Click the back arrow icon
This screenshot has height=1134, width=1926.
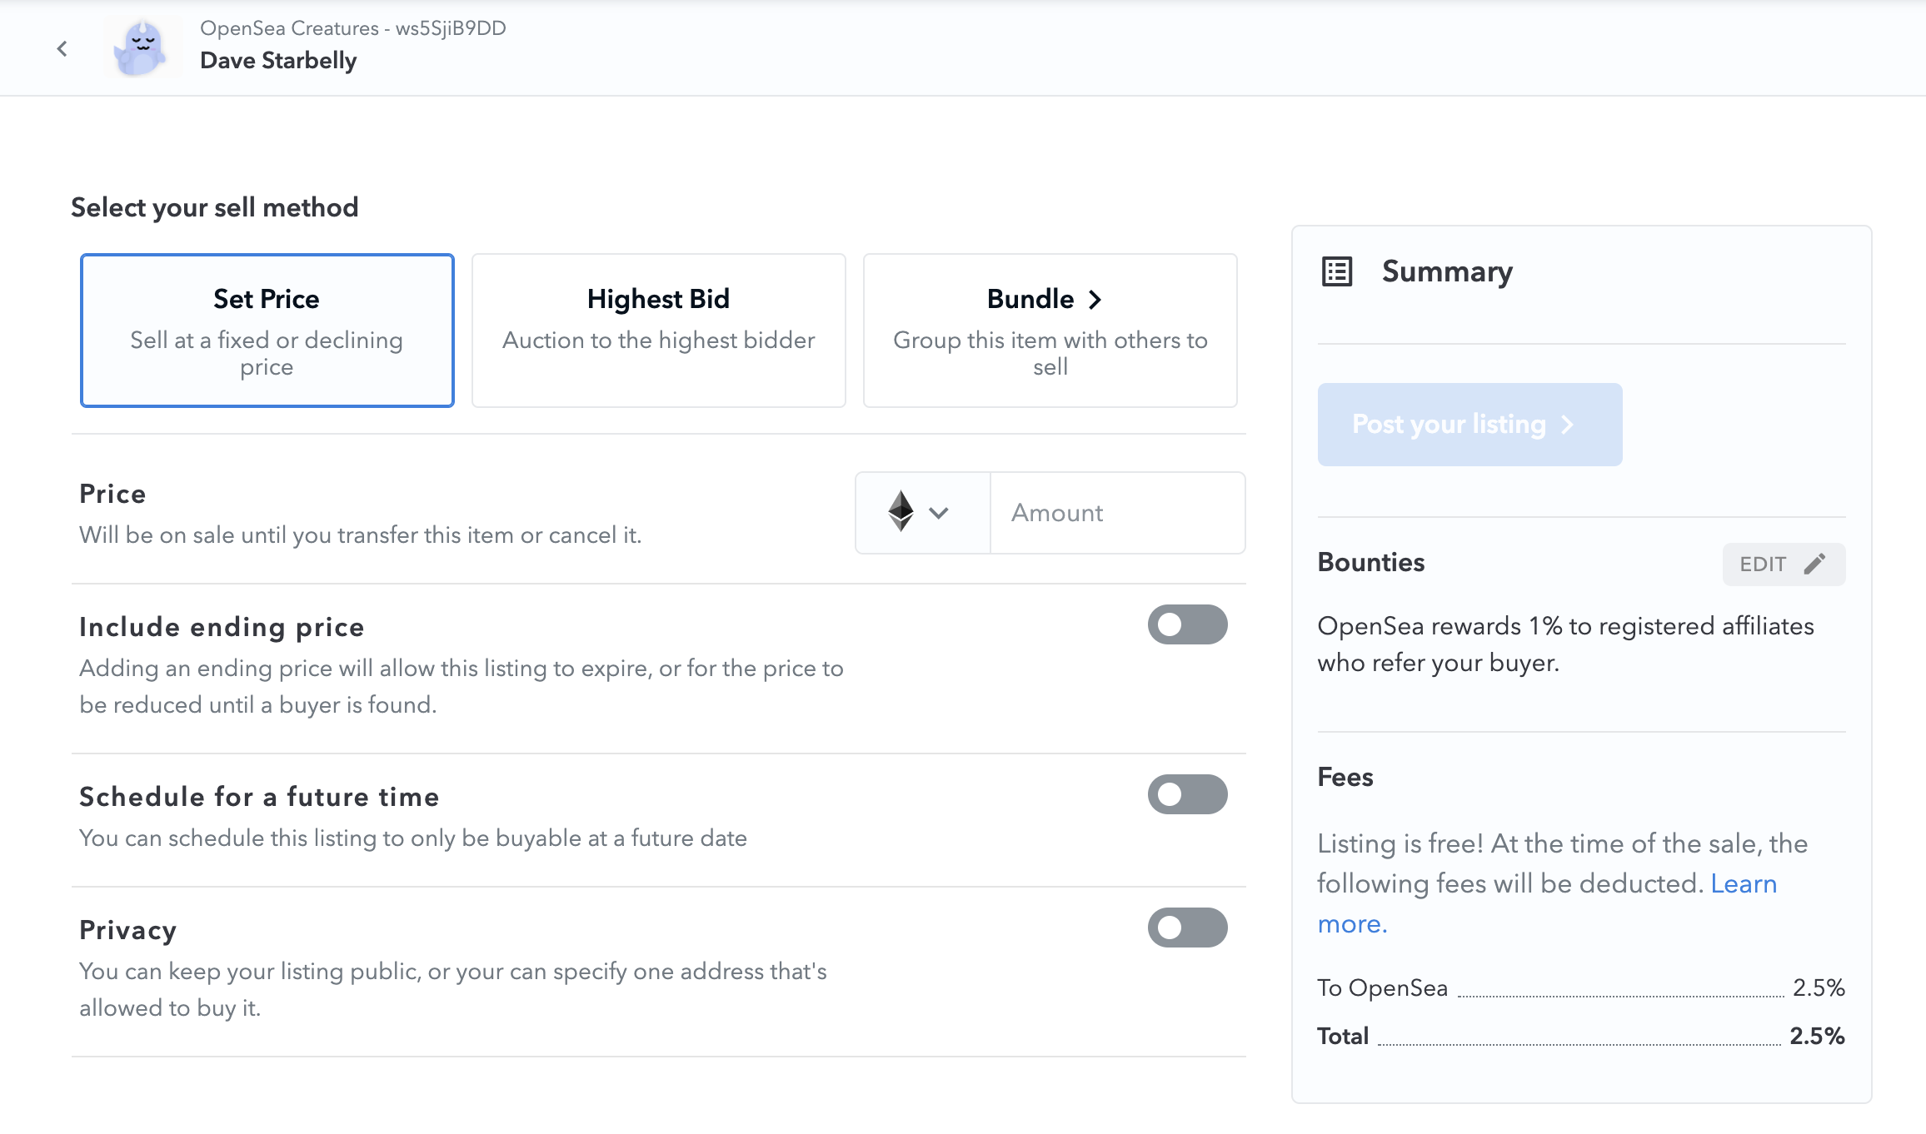(x=62, y=49)
